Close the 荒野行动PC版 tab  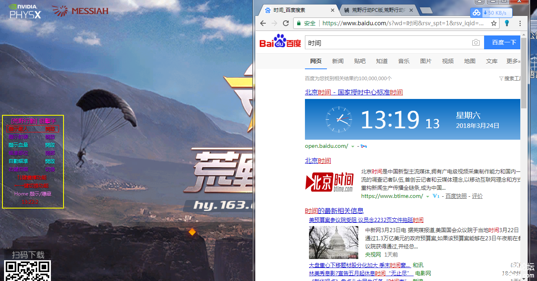[x=411, y=10]
